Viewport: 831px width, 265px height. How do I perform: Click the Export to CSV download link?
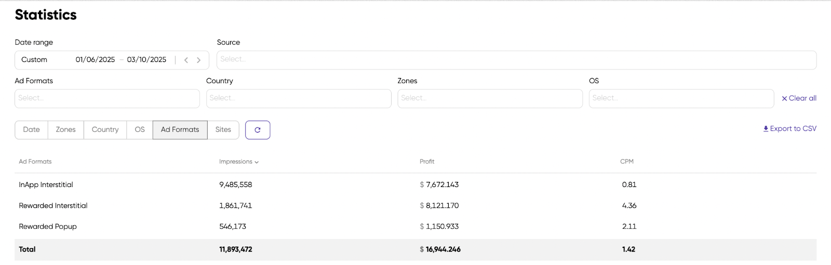pos(789,129)
